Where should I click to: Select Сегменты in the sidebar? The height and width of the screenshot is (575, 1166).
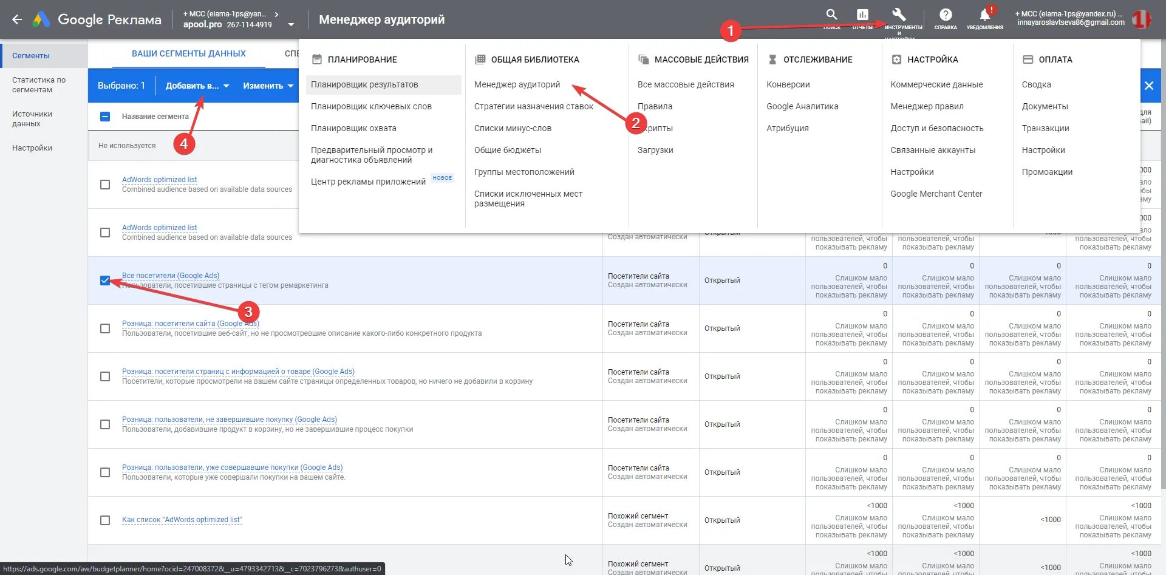click(44, 55)
